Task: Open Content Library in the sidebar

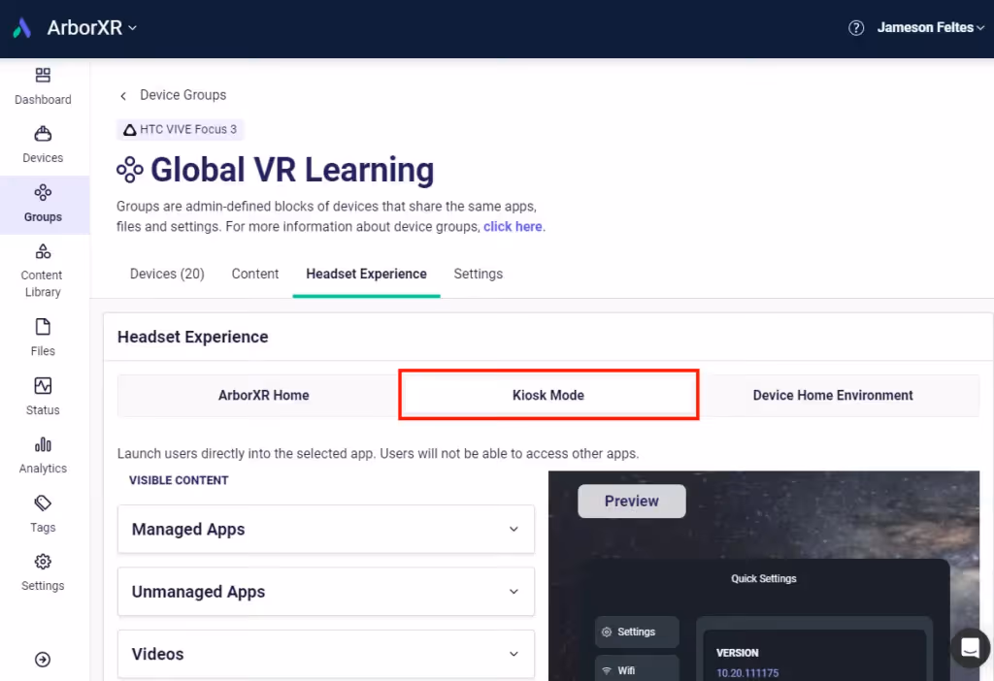Action: click(x=43, y=271)
